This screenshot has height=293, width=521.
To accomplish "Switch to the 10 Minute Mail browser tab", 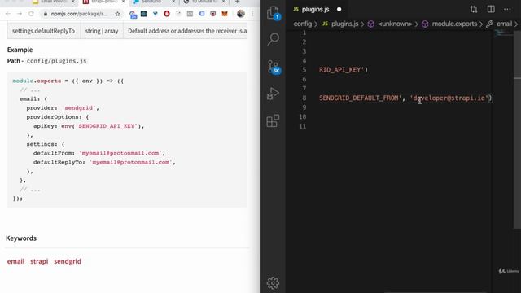I will tap(205, 2).
